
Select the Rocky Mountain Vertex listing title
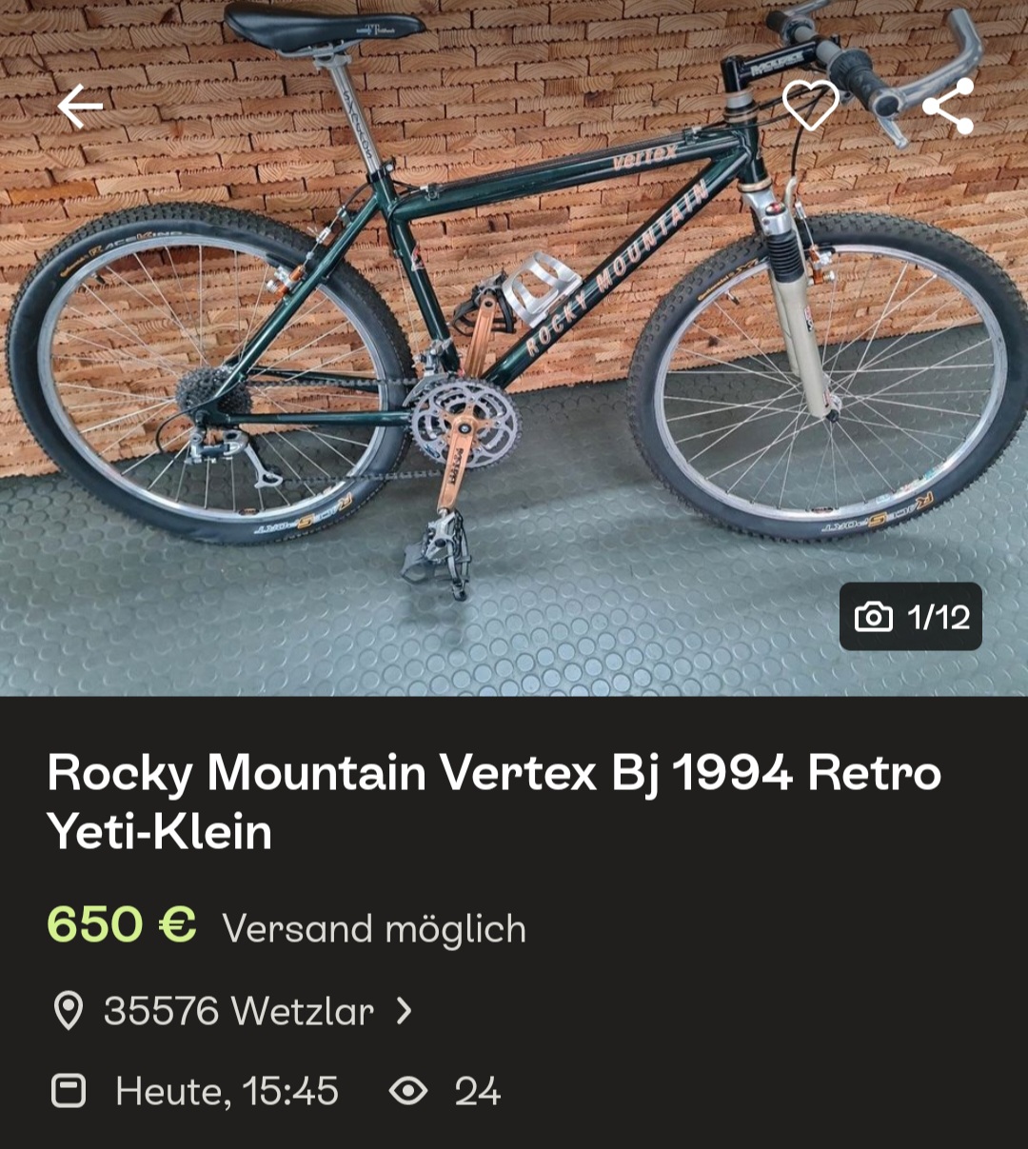point(494,802)
